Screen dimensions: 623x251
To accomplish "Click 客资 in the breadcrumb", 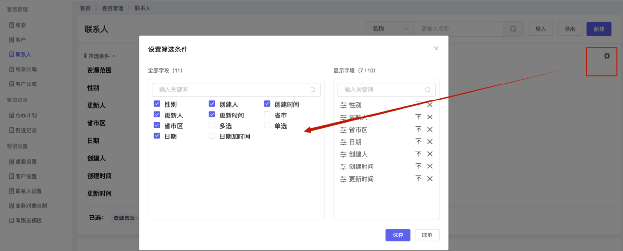I will (85, 8).
